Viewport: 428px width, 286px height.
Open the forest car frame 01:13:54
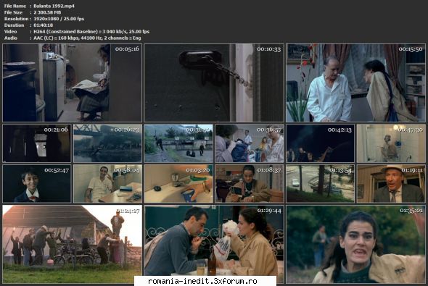pyautogui.click(x=320, y=184)
